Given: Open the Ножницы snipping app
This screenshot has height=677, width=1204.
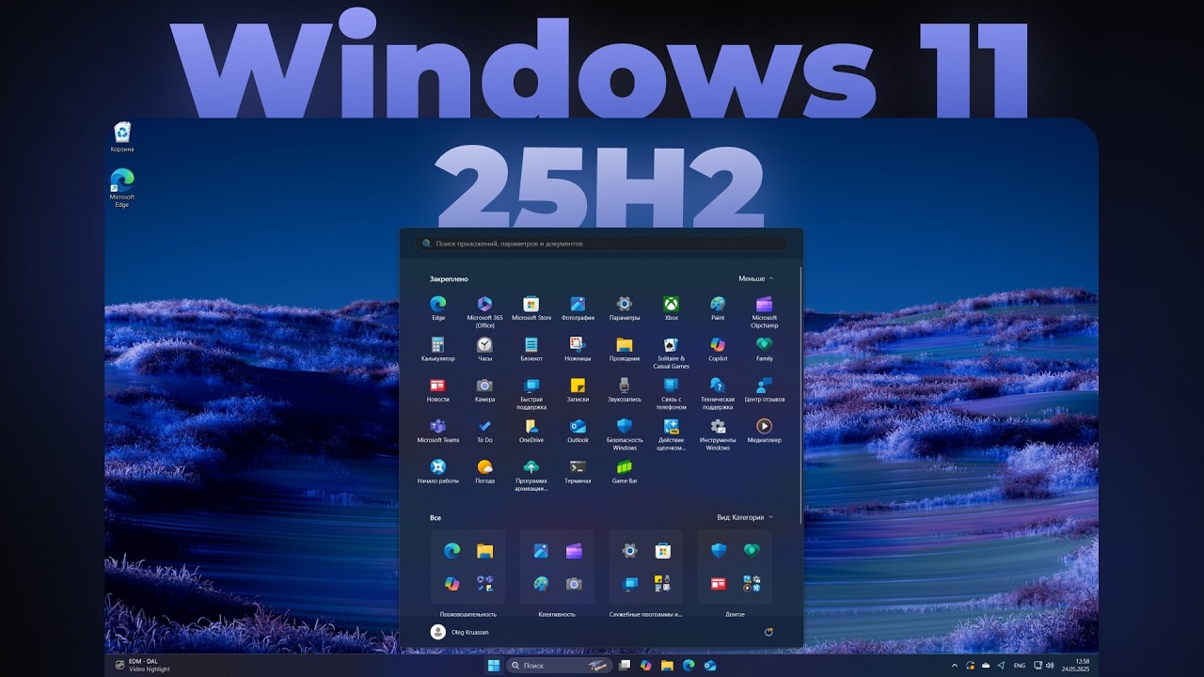Looking at the screenshot, I should coord(578,349).
